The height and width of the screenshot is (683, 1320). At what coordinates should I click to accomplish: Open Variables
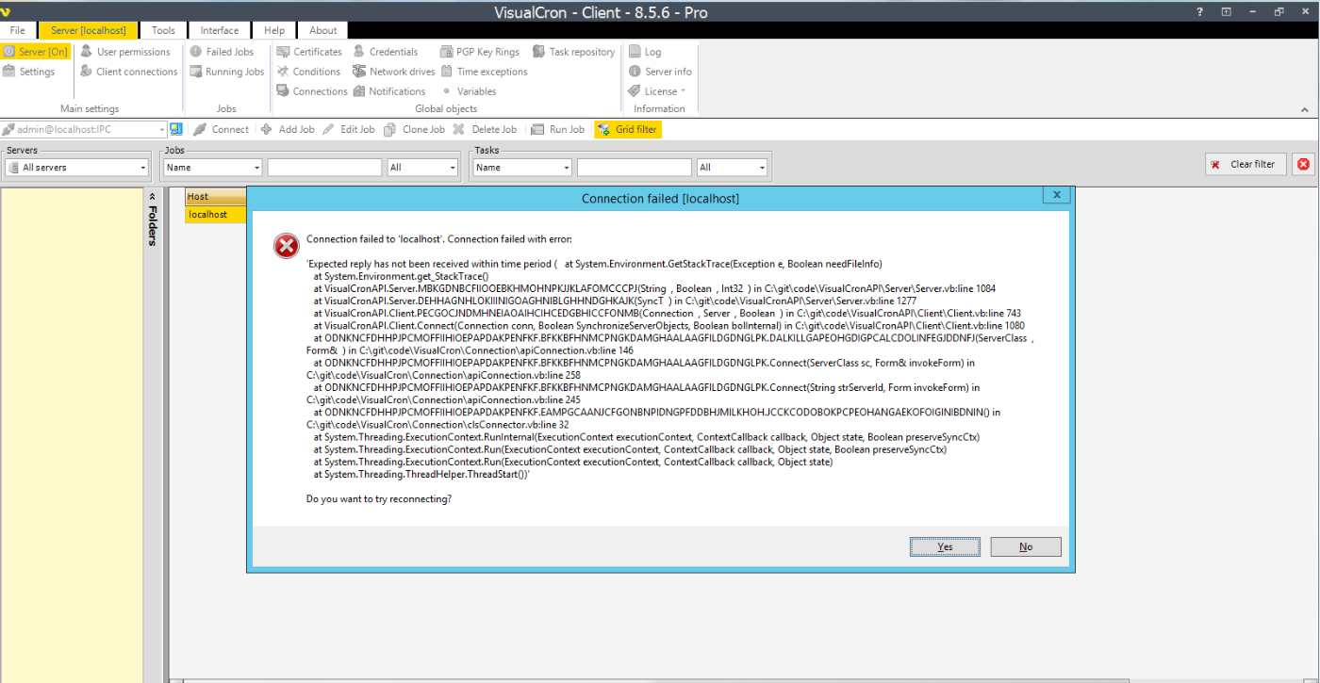tap(469, 91)
